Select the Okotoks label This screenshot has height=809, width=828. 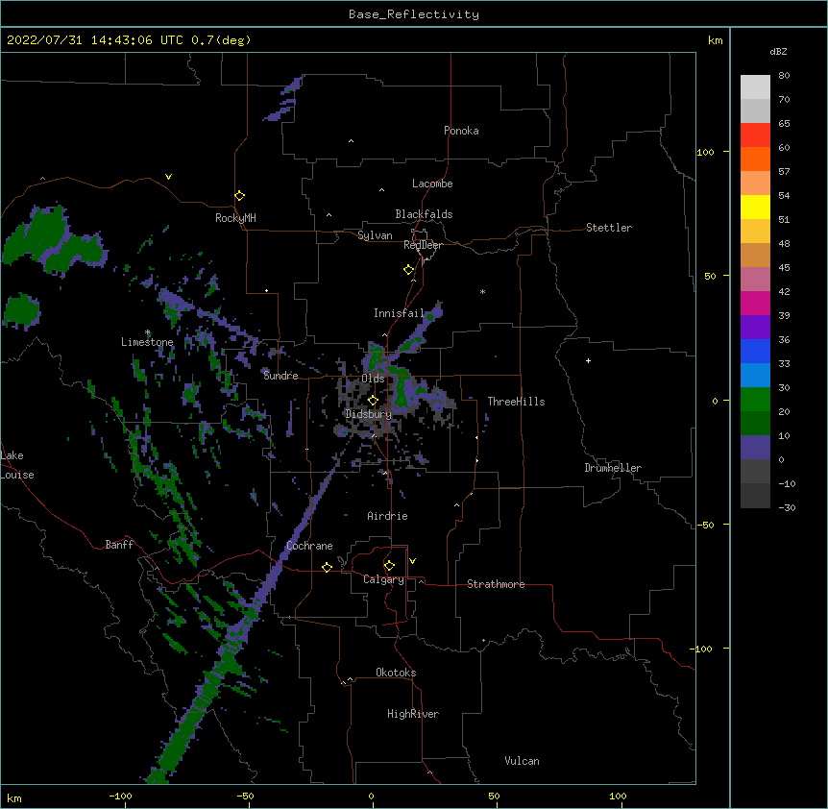(396, 673)
